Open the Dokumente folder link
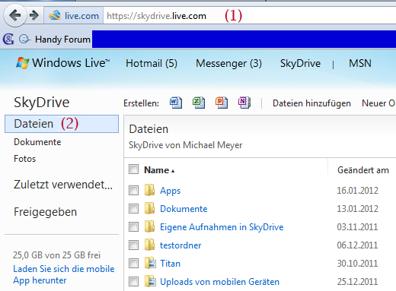The image size is (396, 291). coord(184,209)
